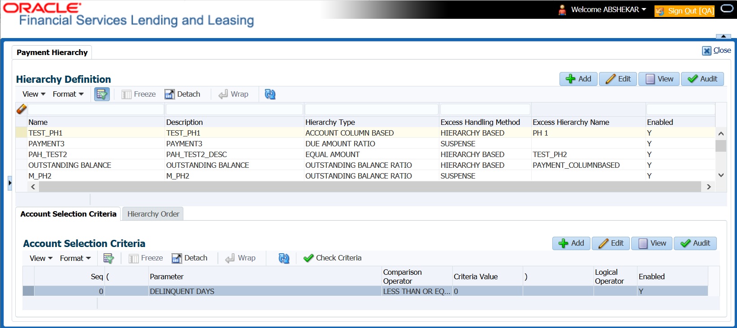This screenshot has width=737, height=328.
Task: Switch to the Hierarchy Order tab
Action: click(x=153, y=214)
